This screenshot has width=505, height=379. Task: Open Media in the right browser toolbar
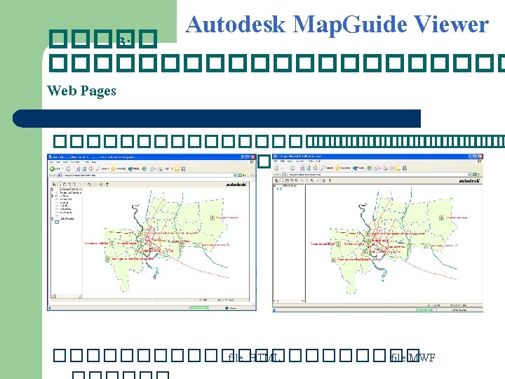pos(358,168)
